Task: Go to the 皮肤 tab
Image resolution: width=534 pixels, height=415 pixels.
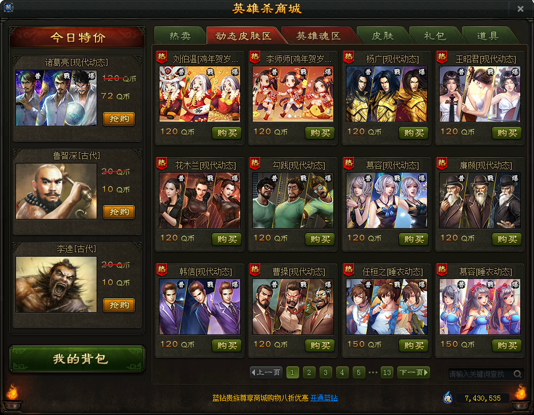Action: tap(382, 36)
